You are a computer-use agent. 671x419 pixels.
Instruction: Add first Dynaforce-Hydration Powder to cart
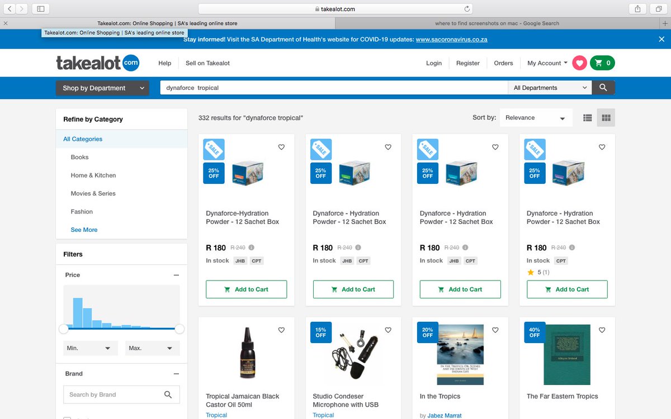(247, 289)
